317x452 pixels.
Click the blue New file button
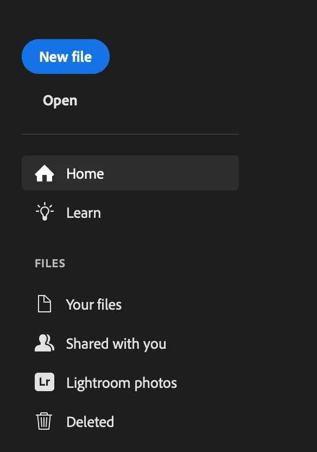[x=66, y=56]
